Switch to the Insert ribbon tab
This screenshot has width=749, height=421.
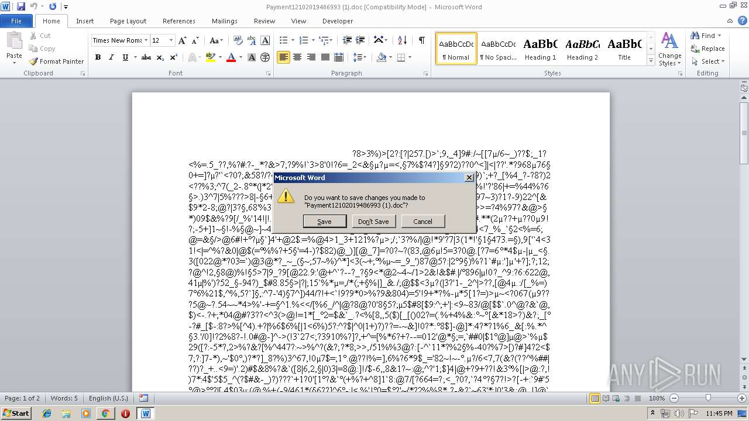pyautogui.click(x=85, y=21)
